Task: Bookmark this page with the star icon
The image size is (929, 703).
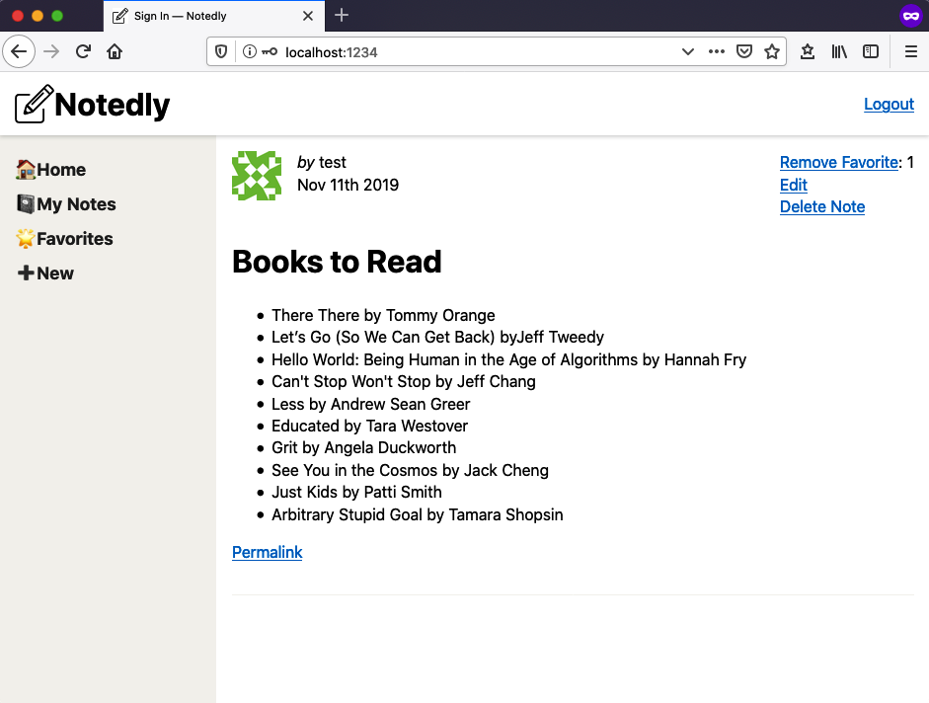Action: pos(772,51)
